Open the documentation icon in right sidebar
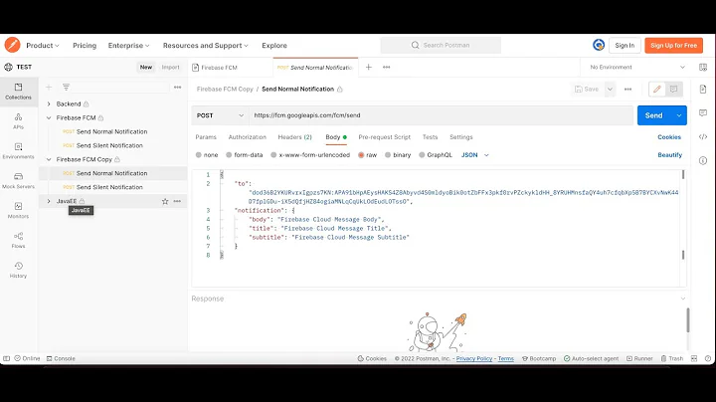The image size is (716, 402). (x=703, y=90)
